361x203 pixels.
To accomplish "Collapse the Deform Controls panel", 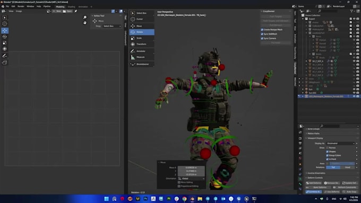I will (315, 178).
